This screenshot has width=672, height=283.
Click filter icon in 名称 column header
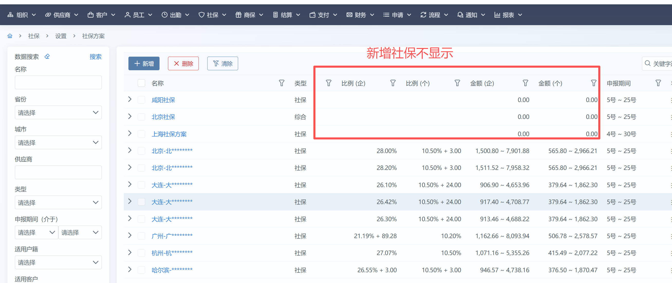click(x=282, y=83)
